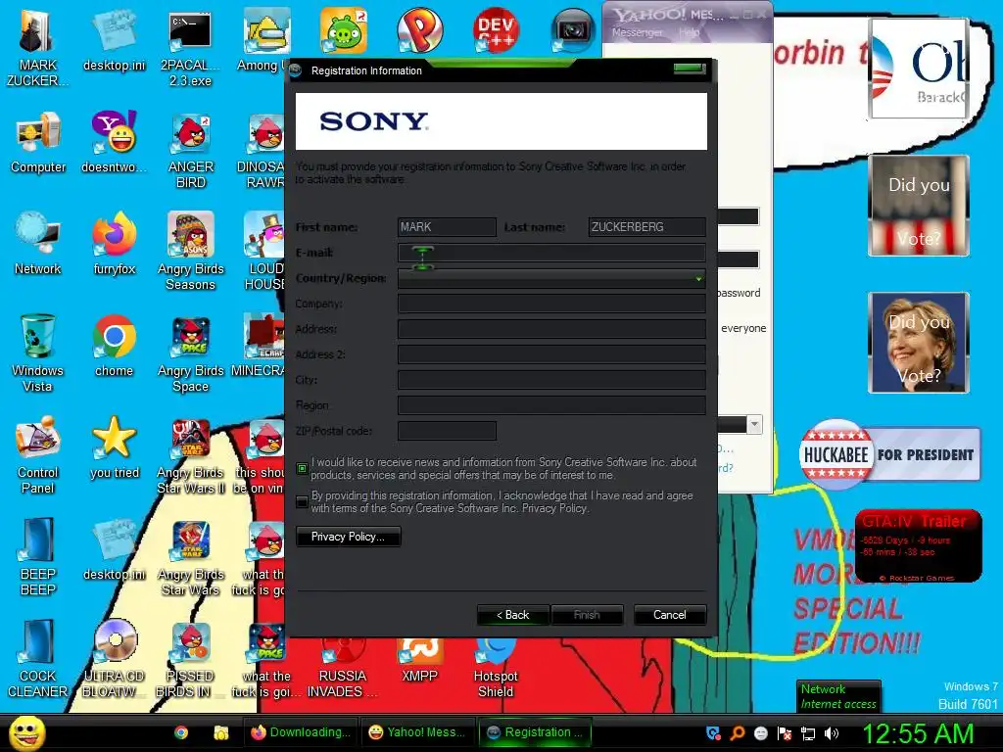Screen dimensions: 1003x752
Task: Check the Privacy Policy acknowledgement checkbox
Action: [x=302, y=502]
